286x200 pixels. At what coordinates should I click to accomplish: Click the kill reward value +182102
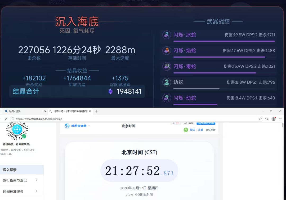34,78
